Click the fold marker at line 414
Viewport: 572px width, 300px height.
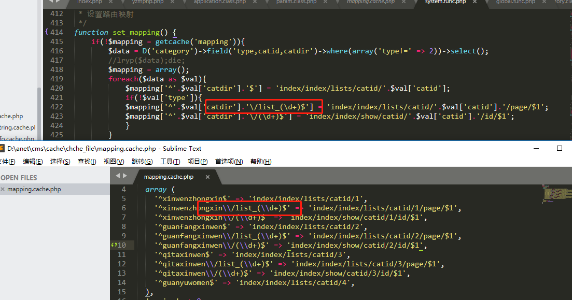tap(47, 32)
